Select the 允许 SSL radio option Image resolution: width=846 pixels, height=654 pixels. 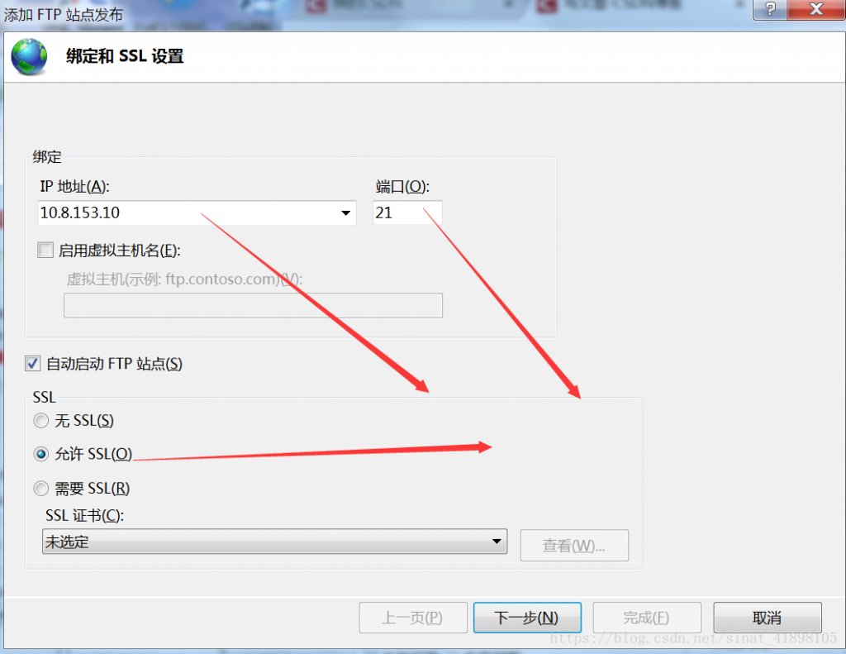pyautogui.click(x=41, y=454)
